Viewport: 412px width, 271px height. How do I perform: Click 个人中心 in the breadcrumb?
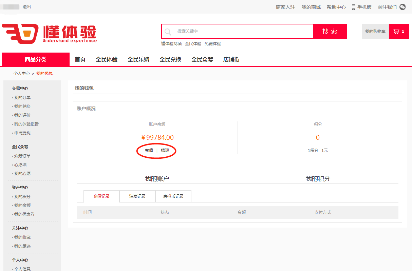(x=22, y=74)
